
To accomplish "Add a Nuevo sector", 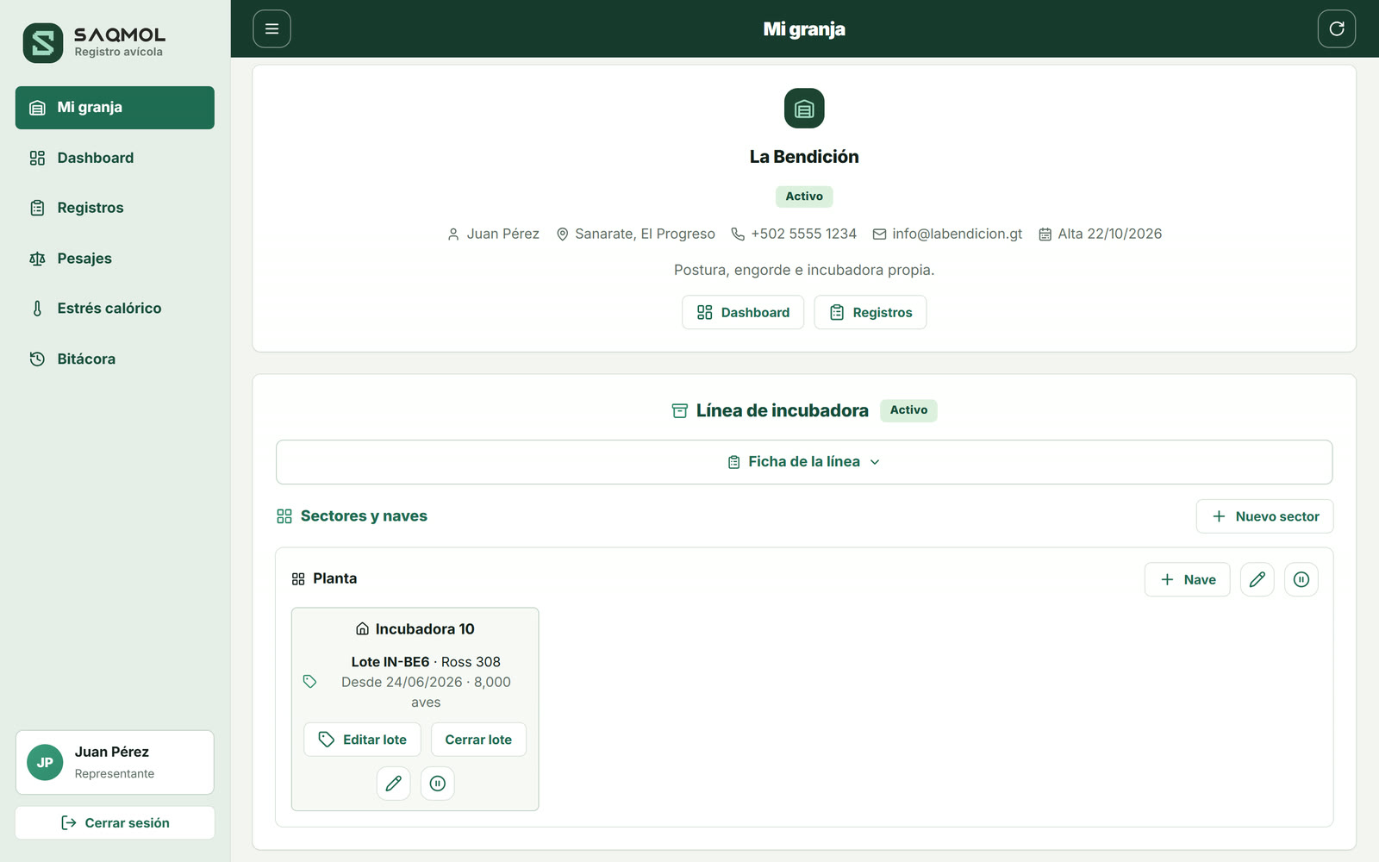I will pos(1264,516).
